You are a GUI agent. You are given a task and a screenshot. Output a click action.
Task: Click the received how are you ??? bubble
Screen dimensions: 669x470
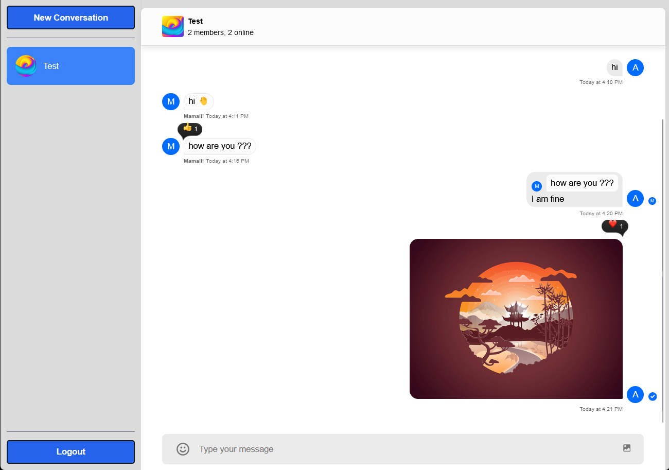tap(220, 146)
